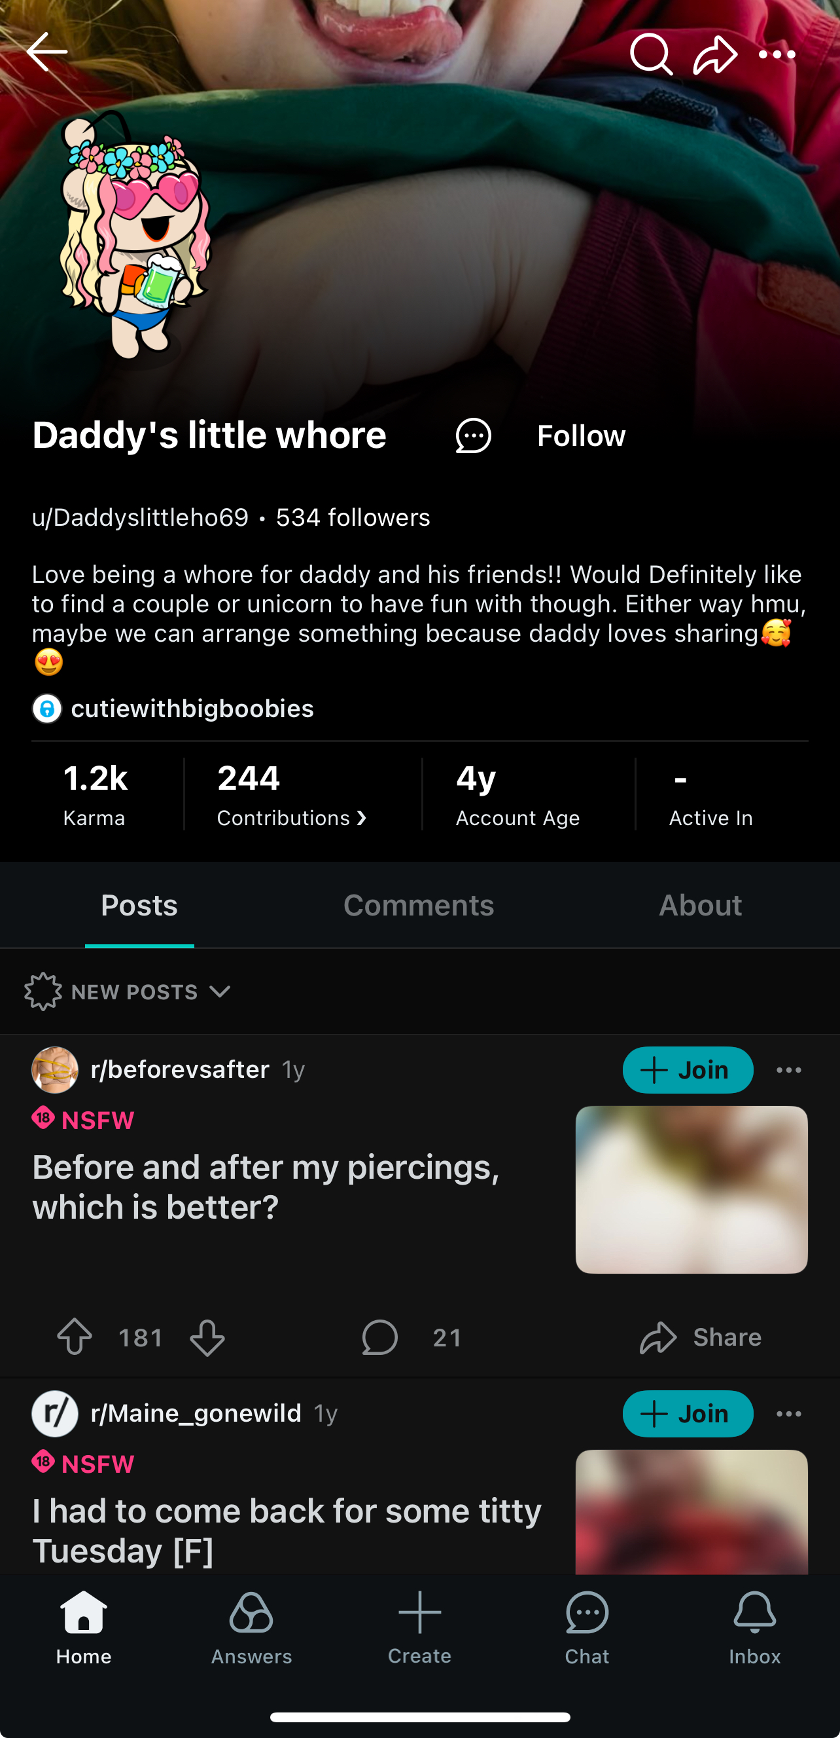Toggle Follow for this profile
Screen dimensions: 840x1738
[581, 436]
